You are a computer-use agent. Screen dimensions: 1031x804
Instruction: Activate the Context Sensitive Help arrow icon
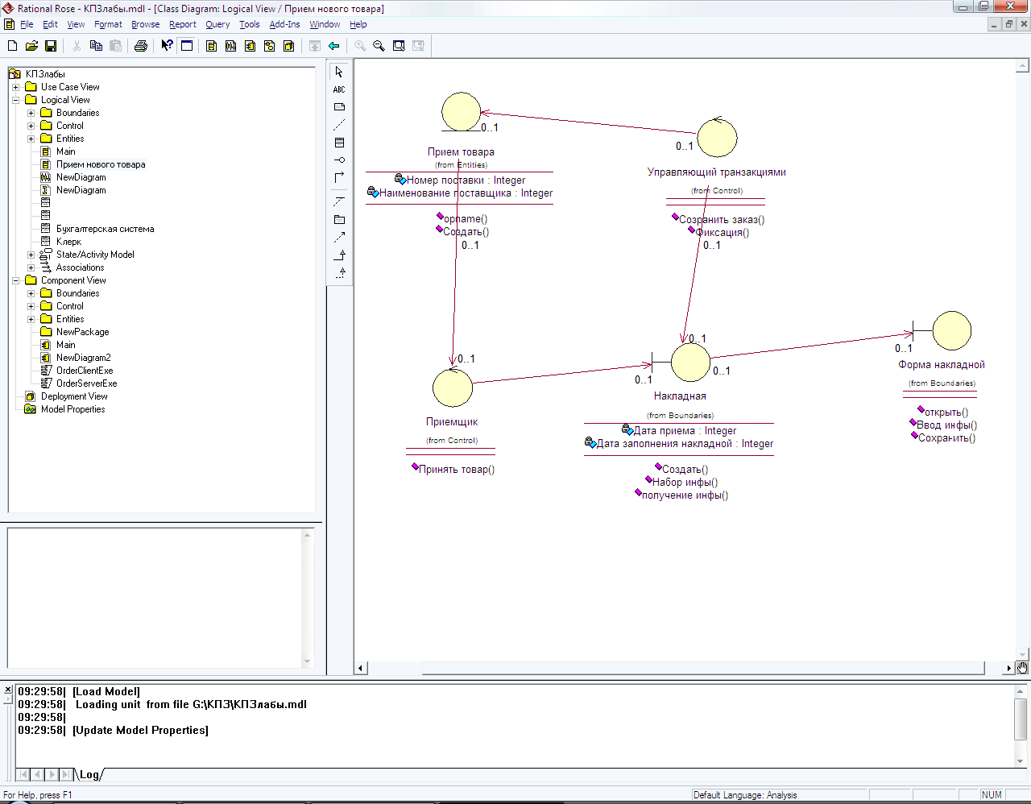[167, 46]
